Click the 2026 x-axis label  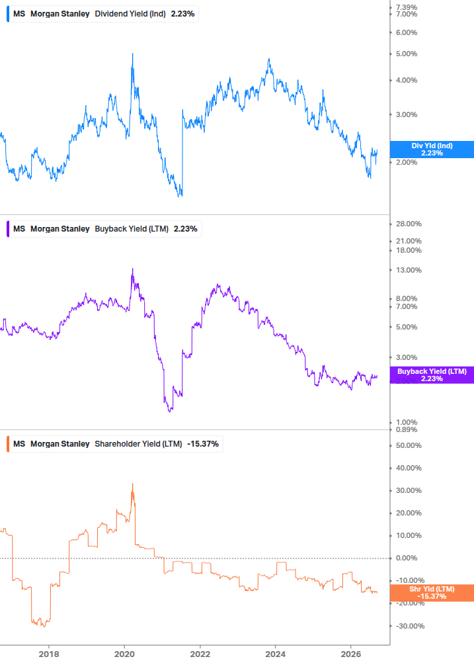tap(351, 654)
